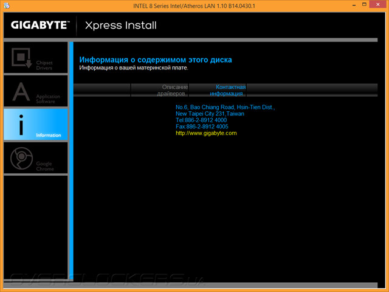The width and height of the screenshot is (389, 292).
Task: Click the Xpress Install header title
Action: [121, 26]
